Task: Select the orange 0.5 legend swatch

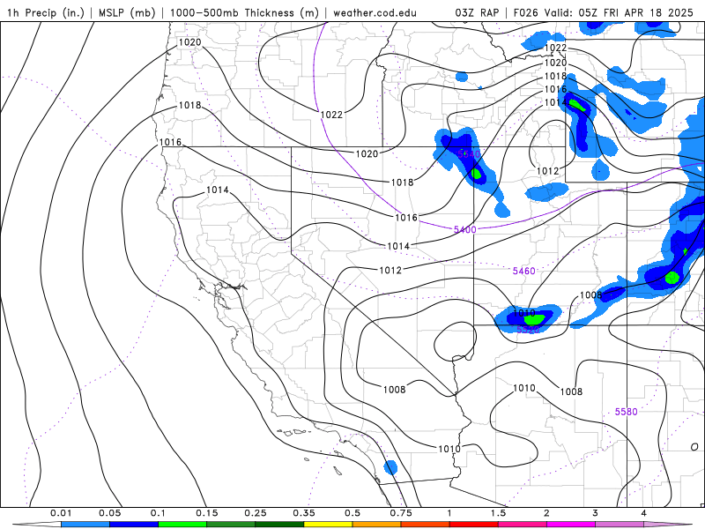Action: click(x=377, y=525)
